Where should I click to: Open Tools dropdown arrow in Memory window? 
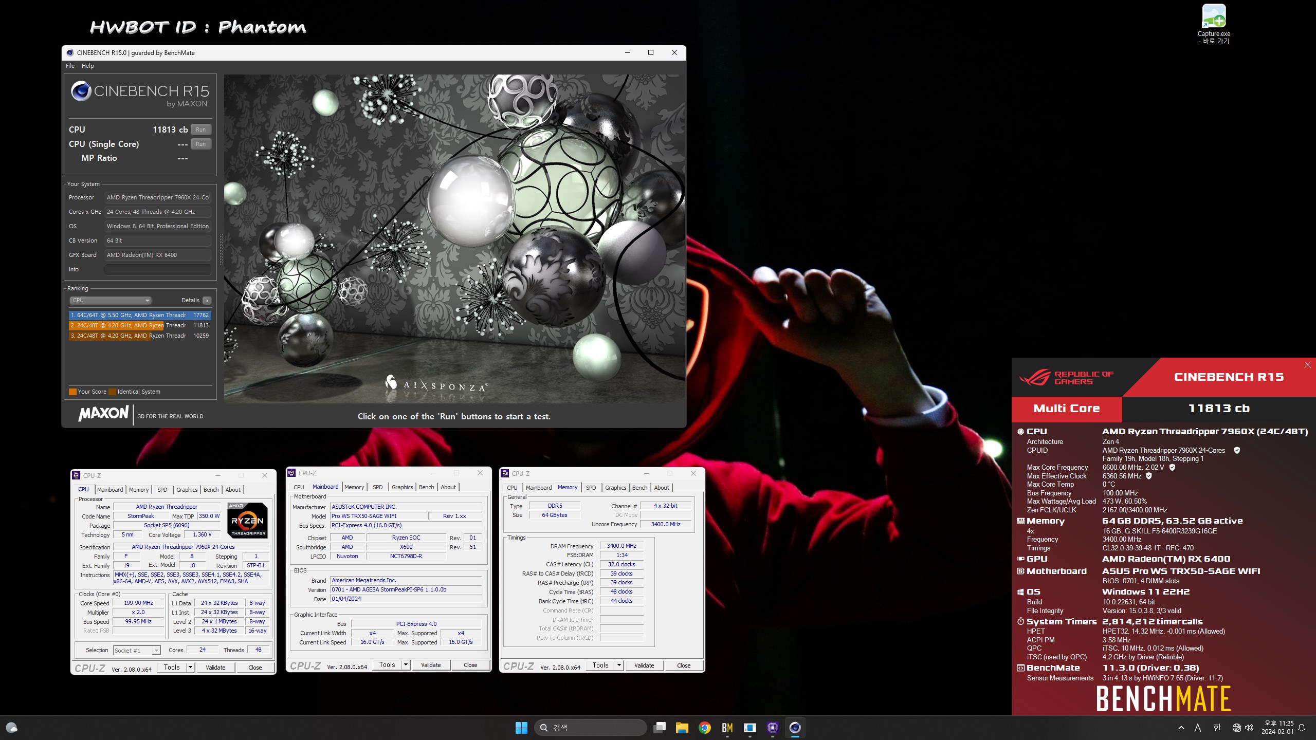coord(619,665)
